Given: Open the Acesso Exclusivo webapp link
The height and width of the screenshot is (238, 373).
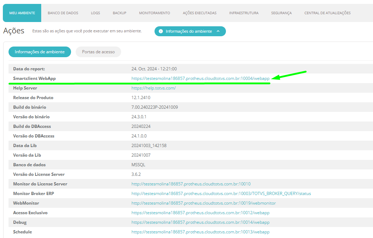Looking at the screenshot, I should coord(201,212).
